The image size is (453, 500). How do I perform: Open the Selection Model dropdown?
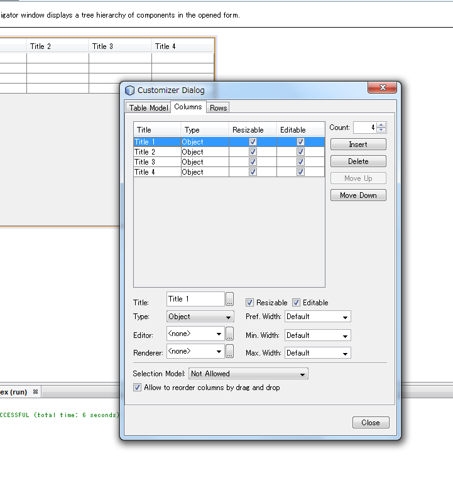point(249,374)
